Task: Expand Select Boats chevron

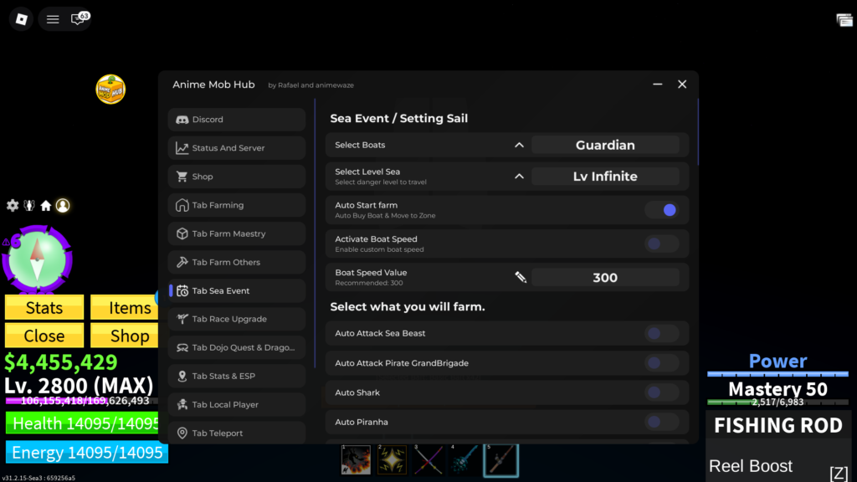Action: point(519,145)
